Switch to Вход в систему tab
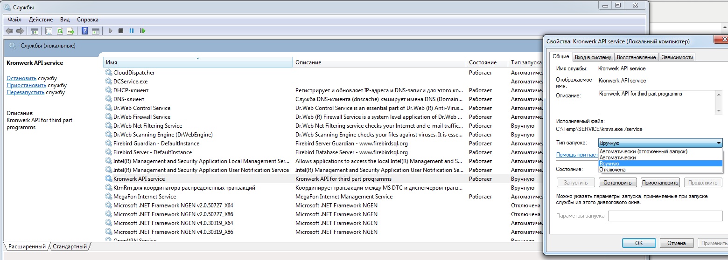Image resolution: width=728 pixels, height=260 pixels. tap(593, 57)
